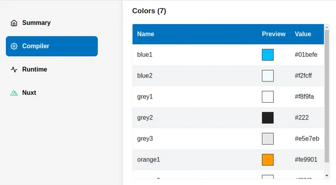The width and height of the screenshot is (336, 185).
Task: Click the Preview column header
Action: [274, 34]
